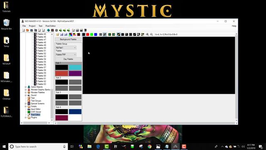Open the Help menu

[234, 26]
